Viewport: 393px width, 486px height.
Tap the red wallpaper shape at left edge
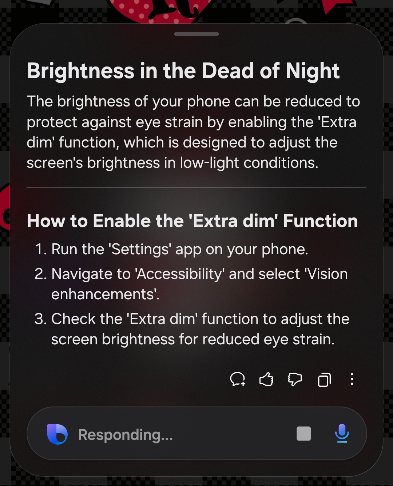(x=4, y=207)
